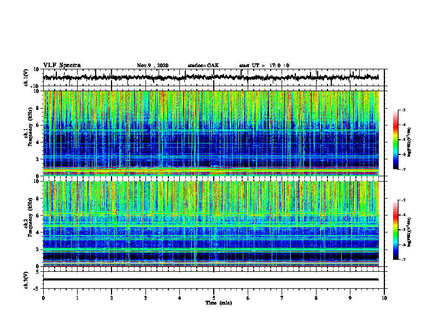The height and width of the screenshot is (334, 433).
Task: Click the "VLF Spectra" plot title
Action: 62,65
